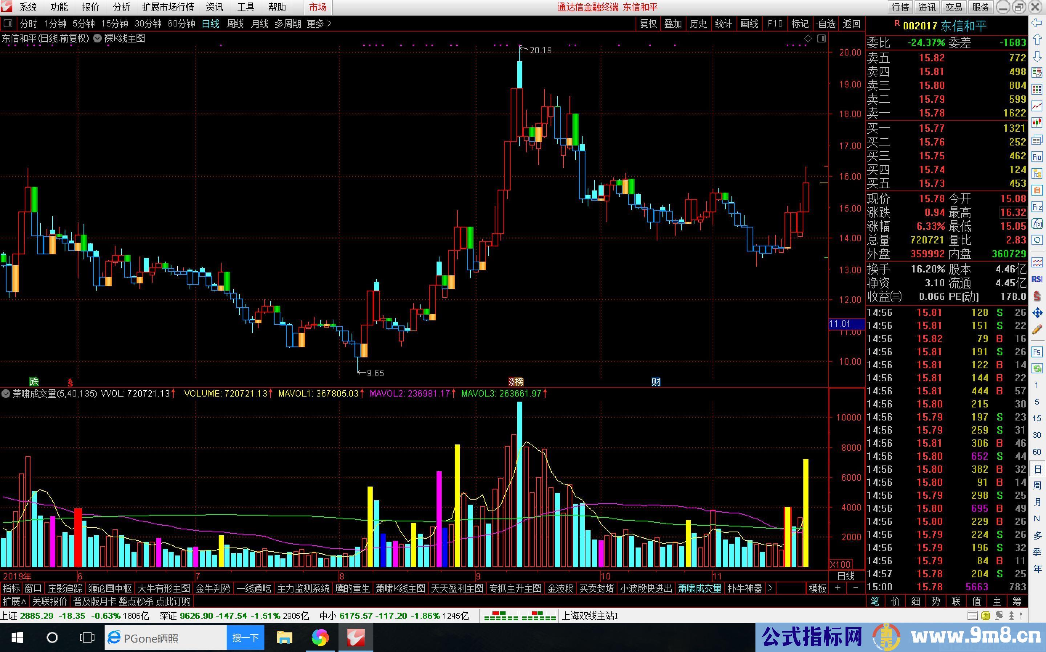Screen dimensions: 1046x652
Task: Click the green refresh icon in the sidebar
Action: (1037, 368)
